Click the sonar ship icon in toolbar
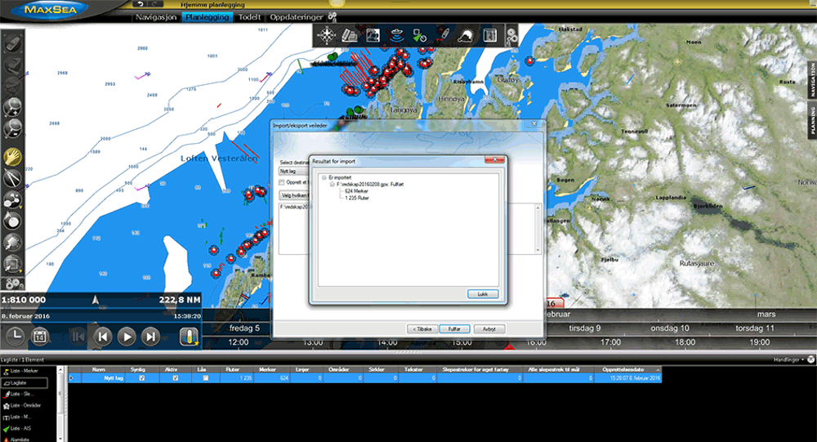Image resolution: width=817 pixels, height=442 pixels. (395, 35)
